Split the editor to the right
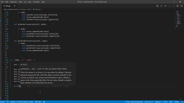The height and width of the screenshot is (103, 184). point(181,6)
